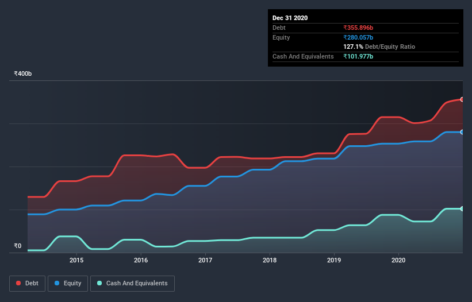
Task: Click the ₹400b y-axis label
Action: [x=23, y=73]
